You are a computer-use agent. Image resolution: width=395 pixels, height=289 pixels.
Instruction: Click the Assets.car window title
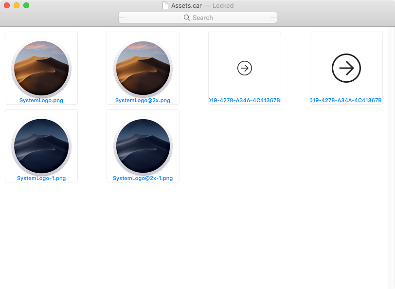click(186, 5)
